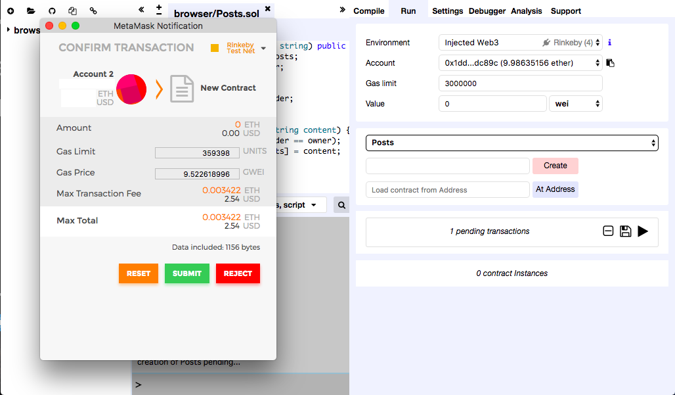Open the wei unit dropdown
Screen dimensions: 675x395
coord(575,104)
